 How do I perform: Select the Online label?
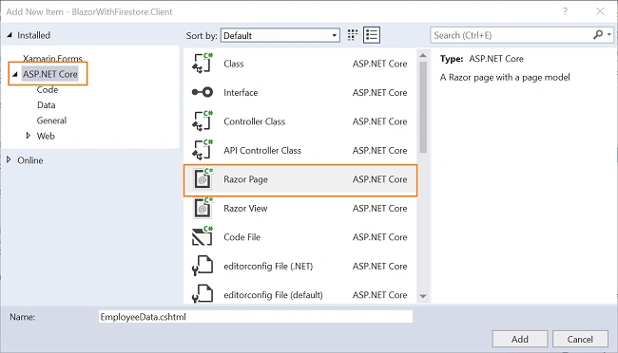[x=30, y=160]
